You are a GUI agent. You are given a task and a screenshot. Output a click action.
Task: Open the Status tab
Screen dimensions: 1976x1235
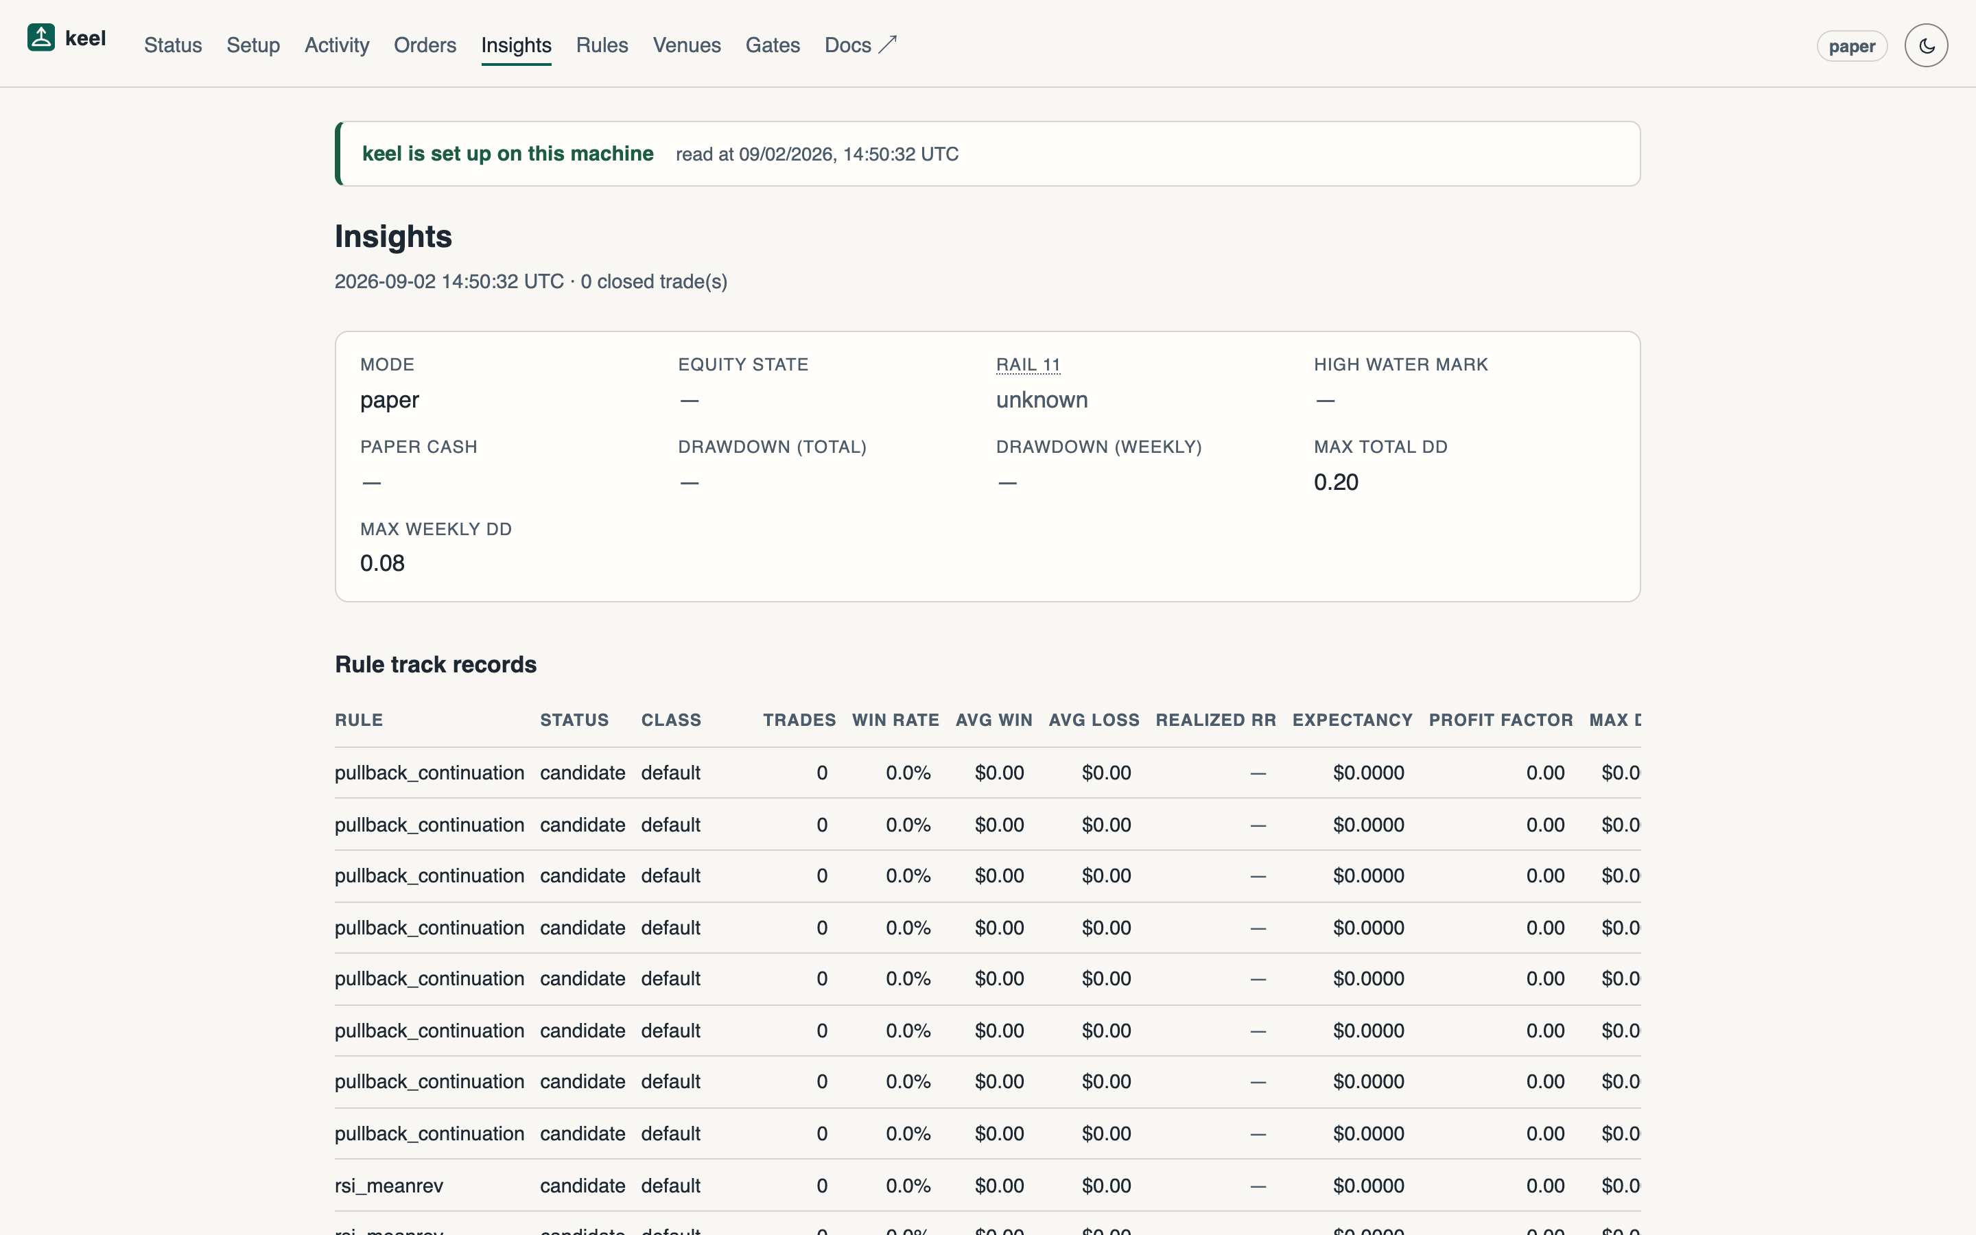tap(173, 45)
